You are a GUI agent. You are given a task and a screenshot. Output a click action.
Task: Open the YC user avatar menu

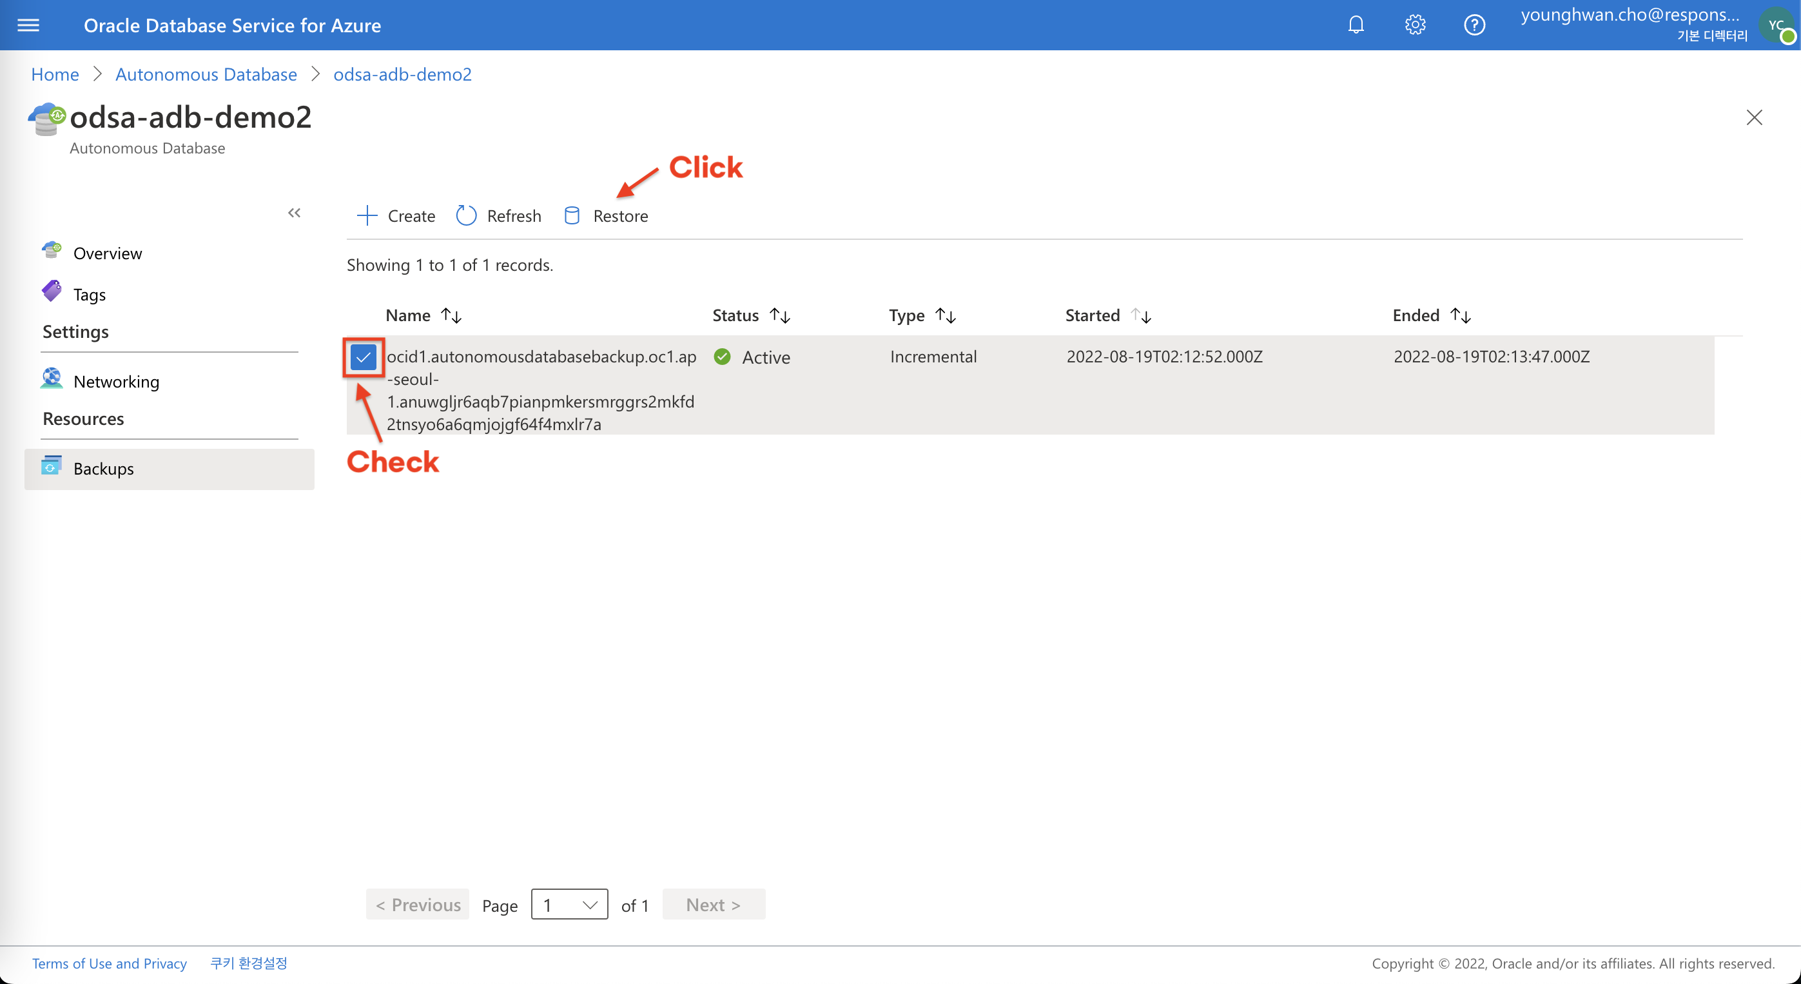[1778, 25]
